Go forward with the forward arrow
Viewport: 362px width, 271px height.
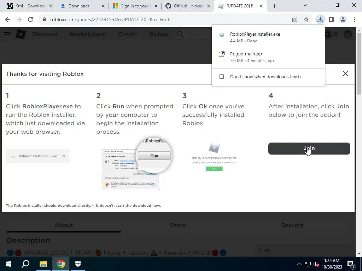click(x=19, y=19)
